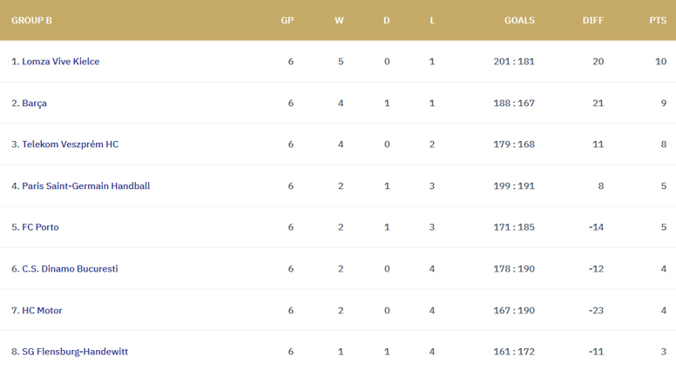Click Lomza Vive Kielce's 10 points cell
Viewport: 676px width, 370px height.
pos(661,62)
